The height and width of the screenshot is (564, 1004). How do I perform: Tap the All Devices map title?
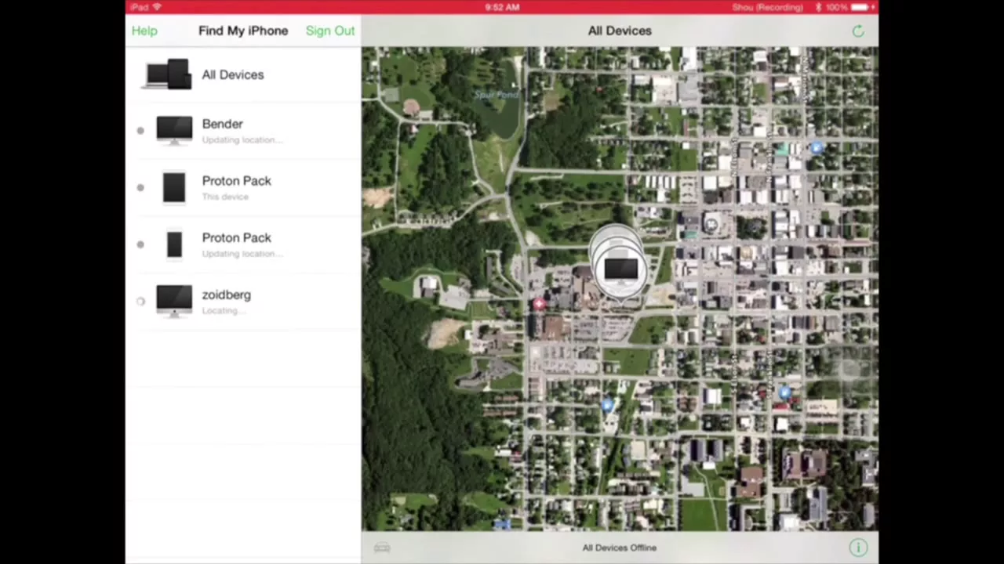click(620, 31)
